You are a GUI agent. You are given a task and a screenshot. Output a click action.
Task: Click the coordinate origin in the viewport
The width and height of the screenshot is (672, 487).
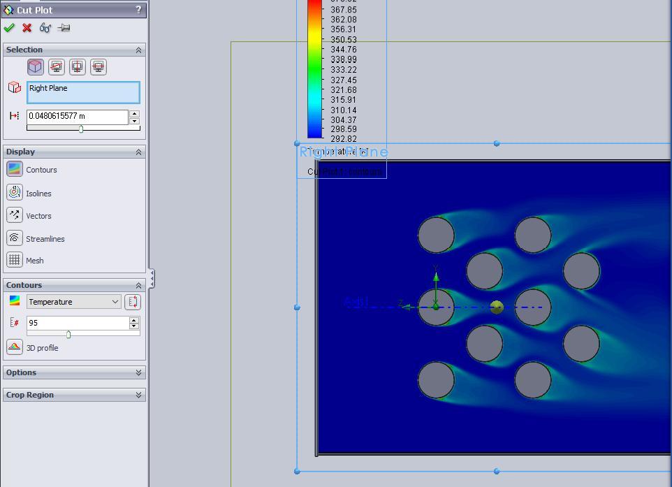[436, 307]
